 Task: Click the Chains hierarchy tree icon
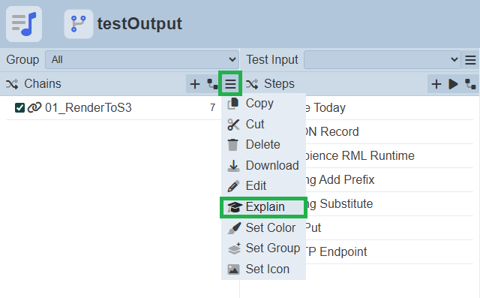point(212,83)
